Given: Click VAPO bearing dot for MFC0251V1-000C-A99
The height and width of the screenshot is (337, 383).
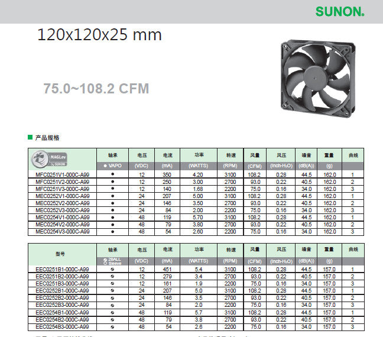Looking at the screenshot, I should [113, 174].
